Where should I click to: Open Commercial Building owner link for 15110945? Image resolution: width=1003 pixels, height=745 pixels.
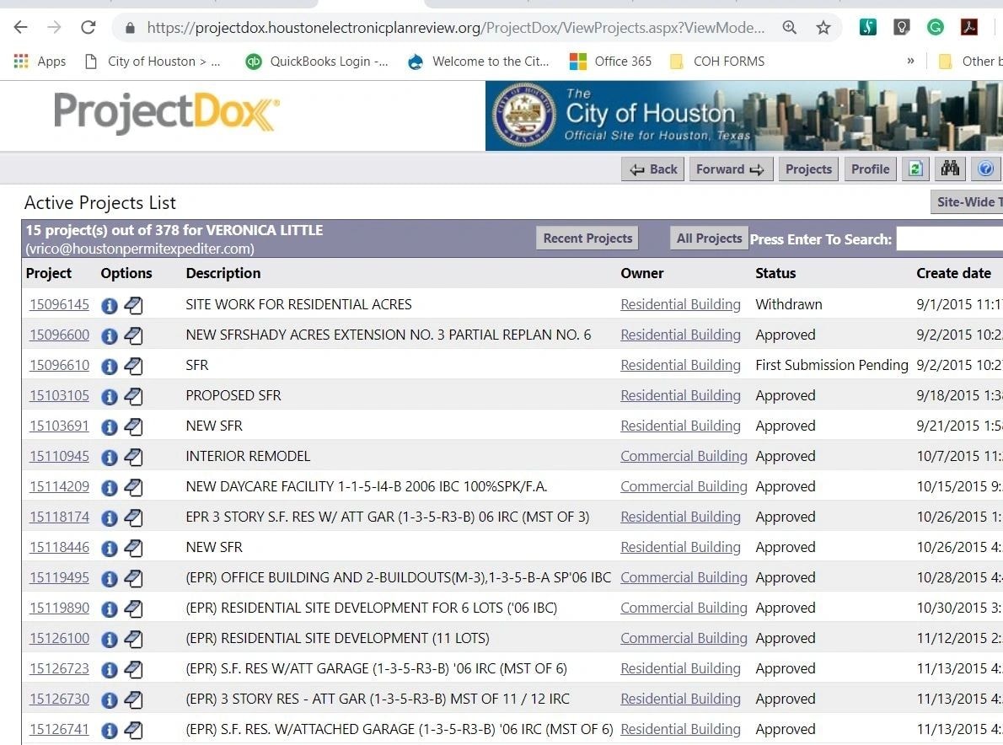684,457
